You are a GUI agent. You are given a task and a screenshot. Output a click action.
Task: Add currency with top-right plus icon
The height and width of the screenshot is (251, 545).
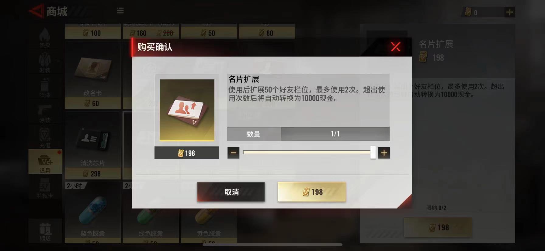point(509,12)
